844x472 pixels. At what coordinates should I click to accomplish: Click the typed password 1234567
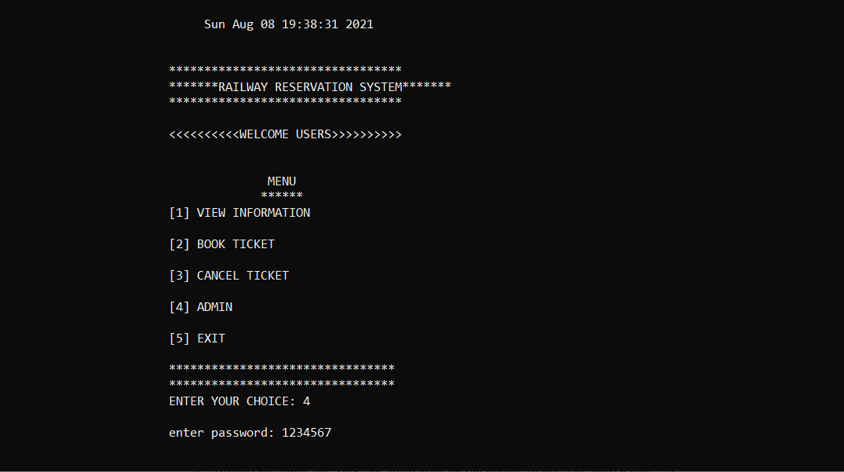(306, 433)
